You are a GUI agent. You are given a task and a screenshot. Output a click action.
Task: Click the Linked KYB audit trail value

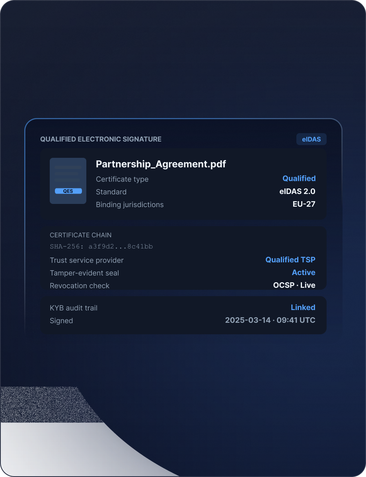(303, 307)
